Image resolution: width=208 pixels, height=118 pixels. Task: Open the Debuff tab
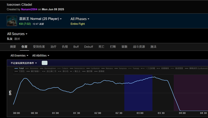[89, 47]
